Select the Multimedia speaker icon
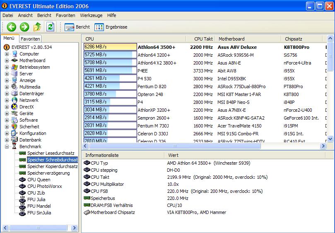Image resolution: width=335 pixels, height=233 pixels. click(x=14, y=87)
